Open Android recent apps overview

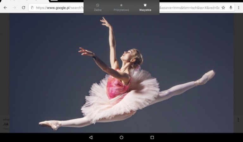[152, 137]
